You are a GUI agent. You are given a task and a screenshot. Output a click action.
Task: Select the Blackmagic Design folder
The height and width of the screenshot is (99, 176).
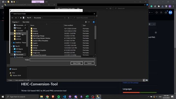pos(38,36)
